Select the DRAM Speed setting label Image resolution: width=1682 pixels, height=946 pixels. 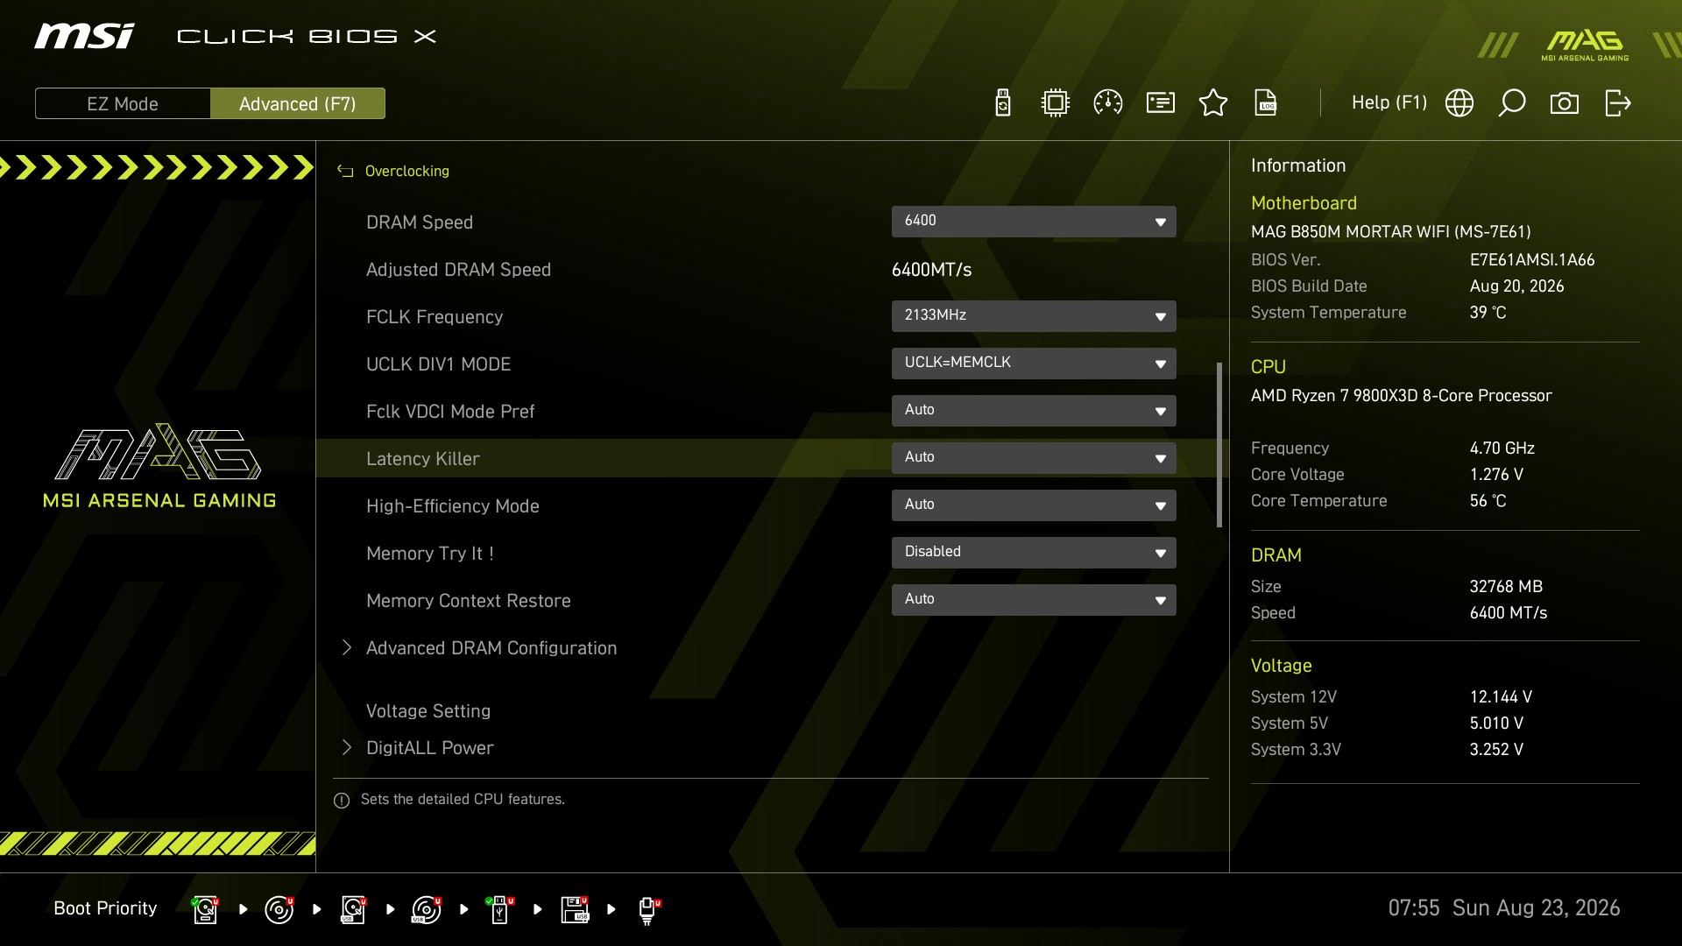click(420, 222)
